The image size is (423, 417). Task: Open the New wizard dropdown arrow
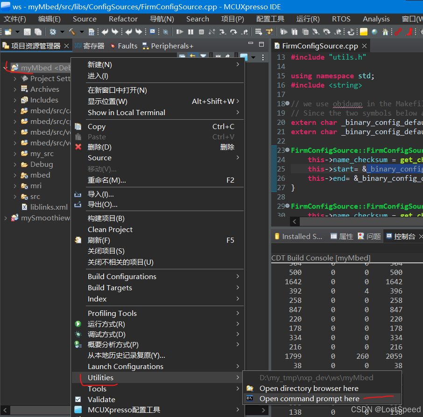(x=17, y=32)
